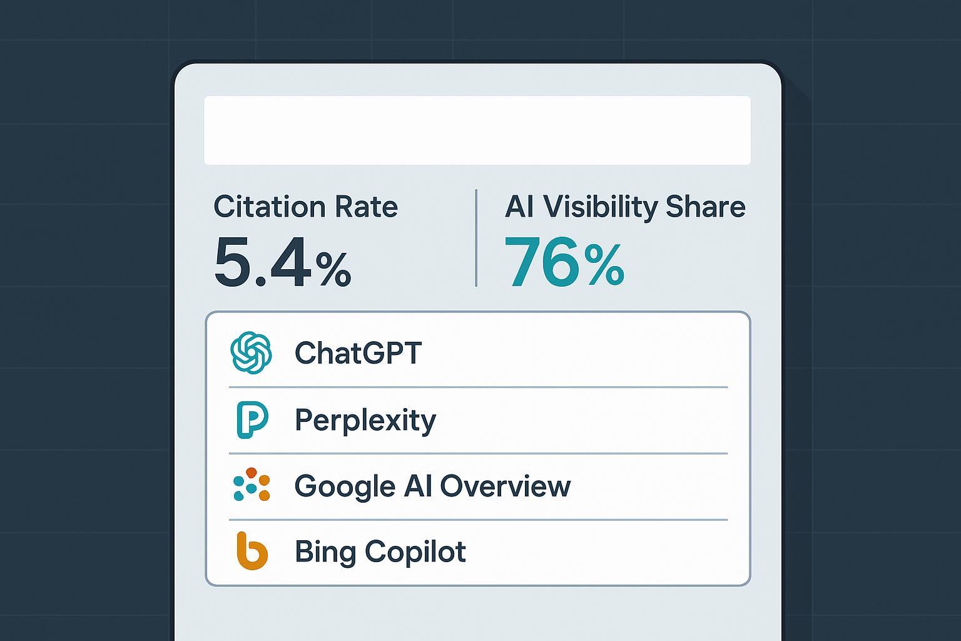Click the Perplexity P logo icon

pos(252,420)
